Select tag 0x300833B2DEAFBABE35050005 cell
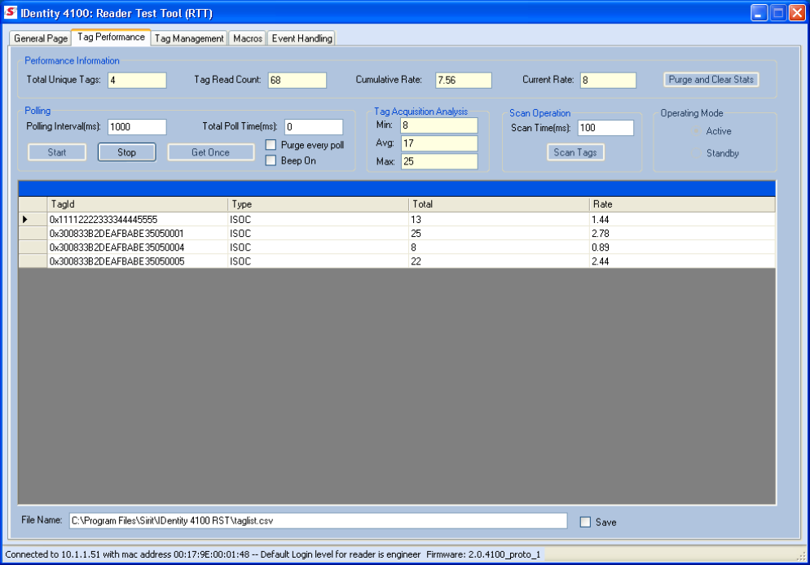Viewport: 810px width, 565px height. (138, 261)
